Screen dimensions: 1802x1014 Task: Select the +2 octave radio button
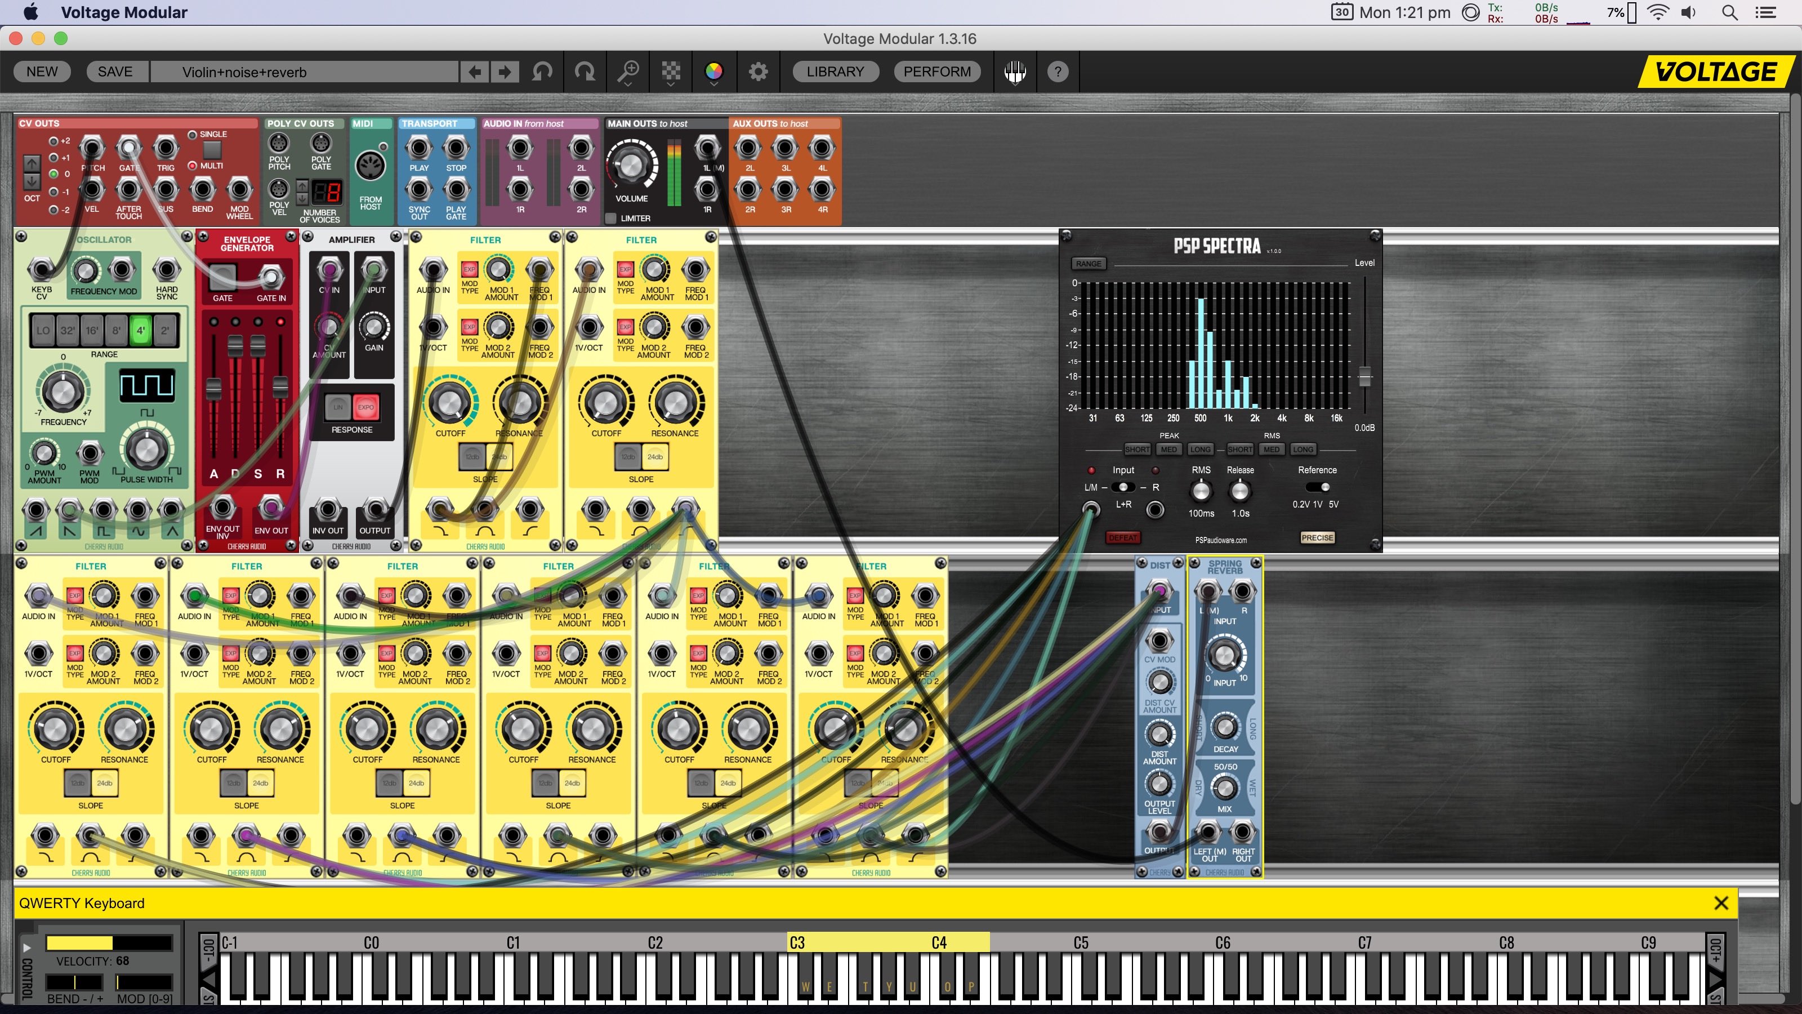point(53,141)
